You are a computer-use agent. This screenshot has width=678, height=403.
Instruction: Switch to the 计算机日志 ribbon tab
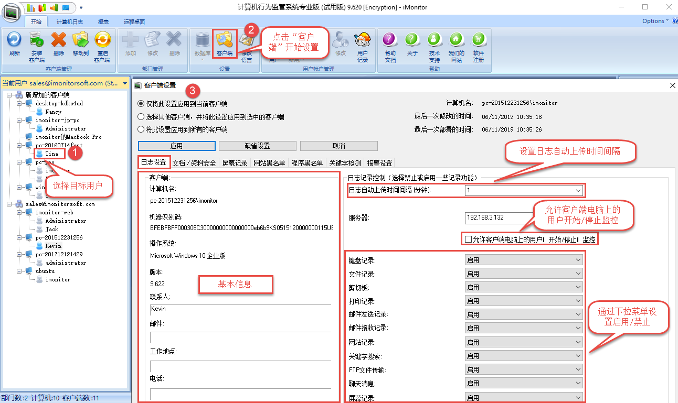69,22
